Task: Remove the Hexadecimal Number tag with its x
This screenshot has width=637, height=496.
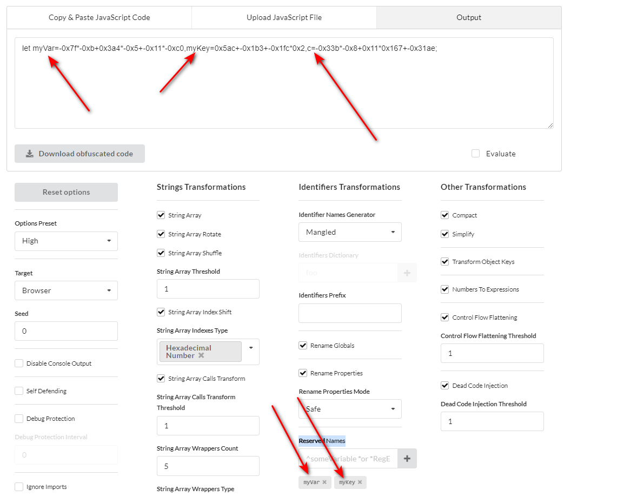Action: point(201,355)
